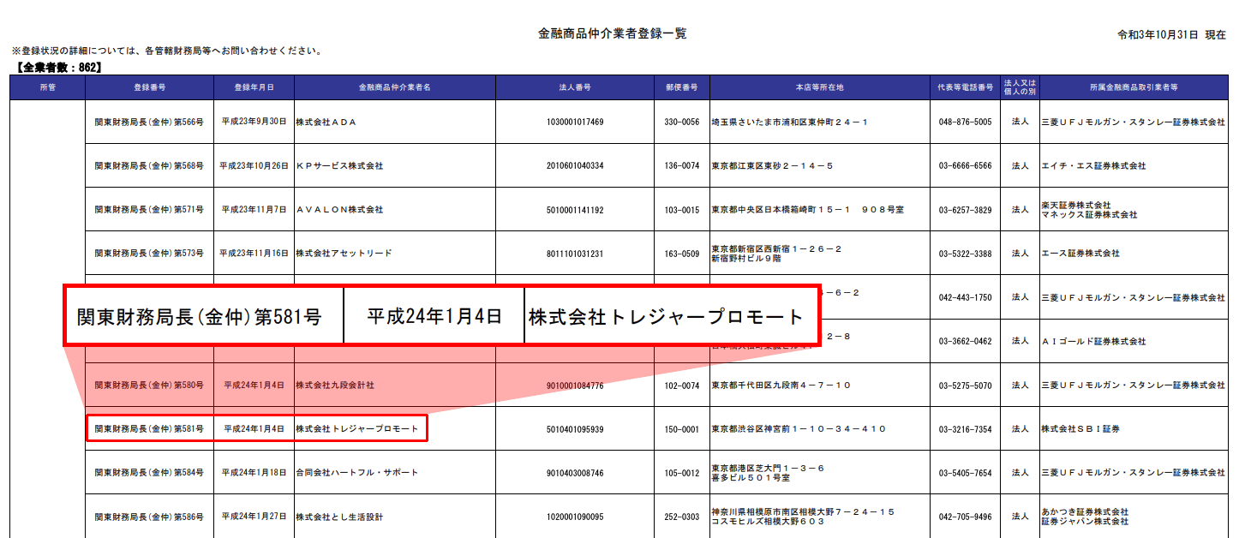Click the title 金融商品仲介業者登録一覧
Viewport: 1239px width, 538px height.
[612, 34]
